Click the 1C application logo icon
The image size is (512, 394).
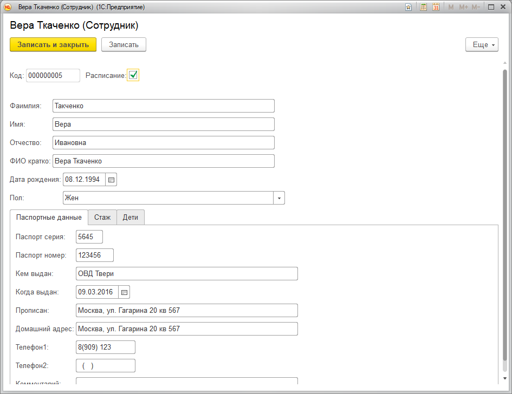tap(8, 7)
